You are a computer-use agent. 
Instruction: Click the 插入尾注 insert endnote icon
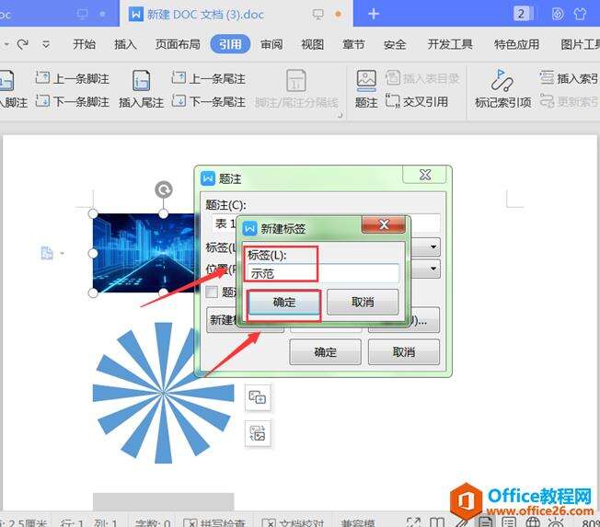tap(141, 88)
